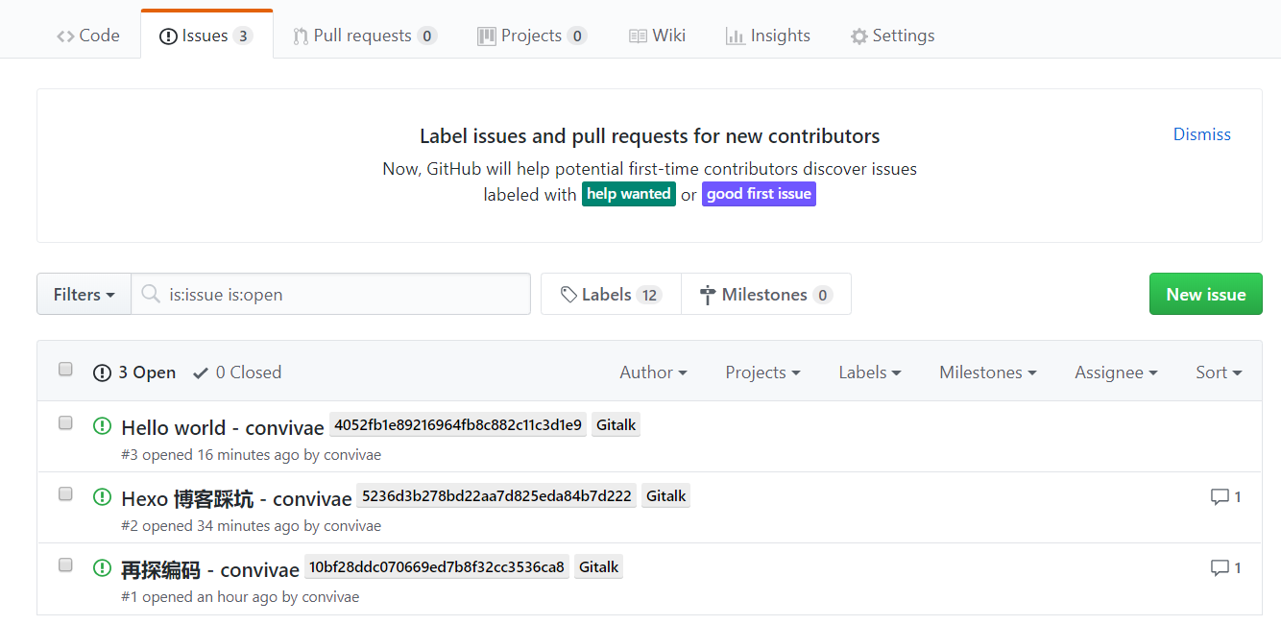Screen dimensions: 1281x625
Task: Open Milestones via the signpost icon
Action: coord(708,295)
